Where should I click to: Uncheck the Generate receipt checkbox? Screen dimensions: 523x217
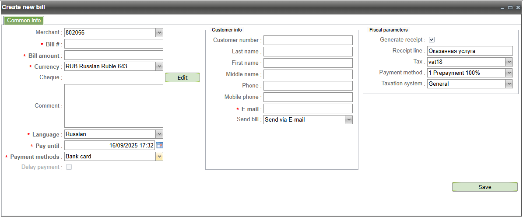[x=432, y=40]
